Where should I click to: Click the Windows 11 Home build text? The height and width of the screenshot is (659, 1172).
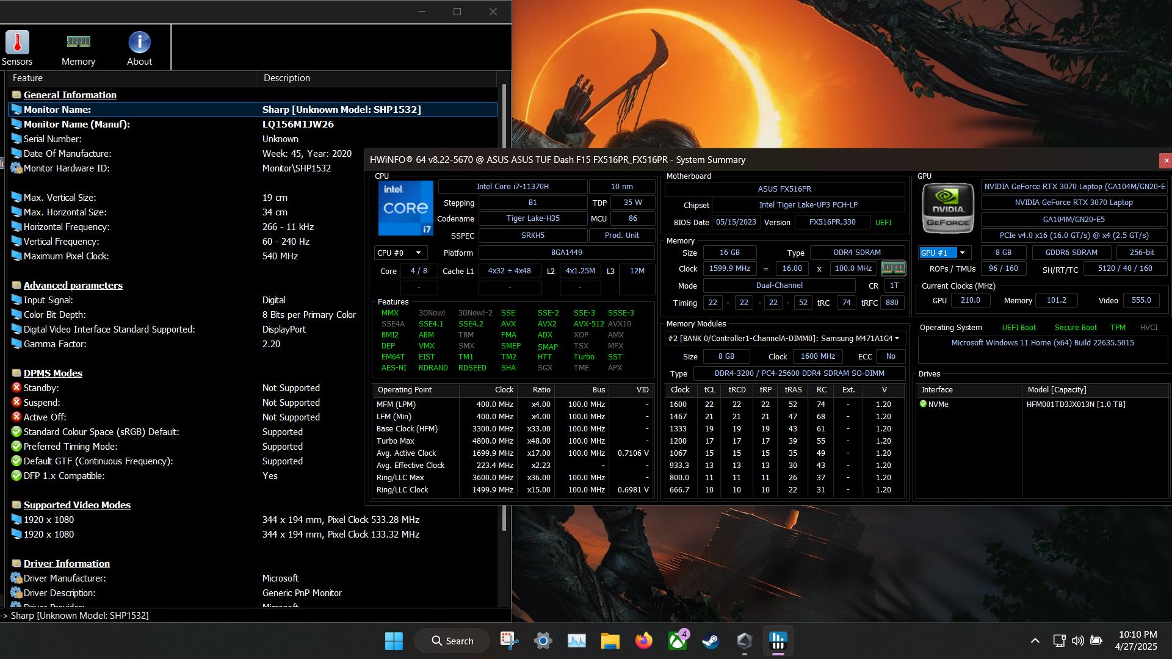[x=1043, y=343]
